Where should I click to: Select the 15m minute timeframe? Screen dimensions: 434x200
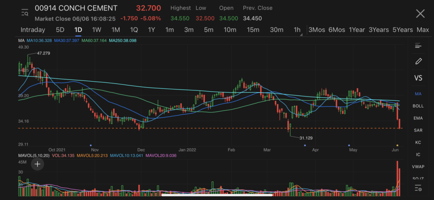click(253, 30)
